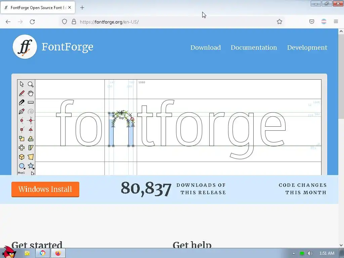Select the star polygon tool
344x258 pixels.
tap(31, 166)
